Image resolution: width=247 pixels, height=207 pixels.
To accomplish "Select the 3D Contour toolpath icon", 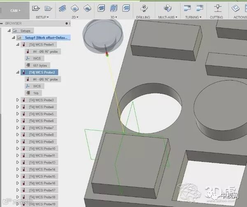I will pos(126,8).
